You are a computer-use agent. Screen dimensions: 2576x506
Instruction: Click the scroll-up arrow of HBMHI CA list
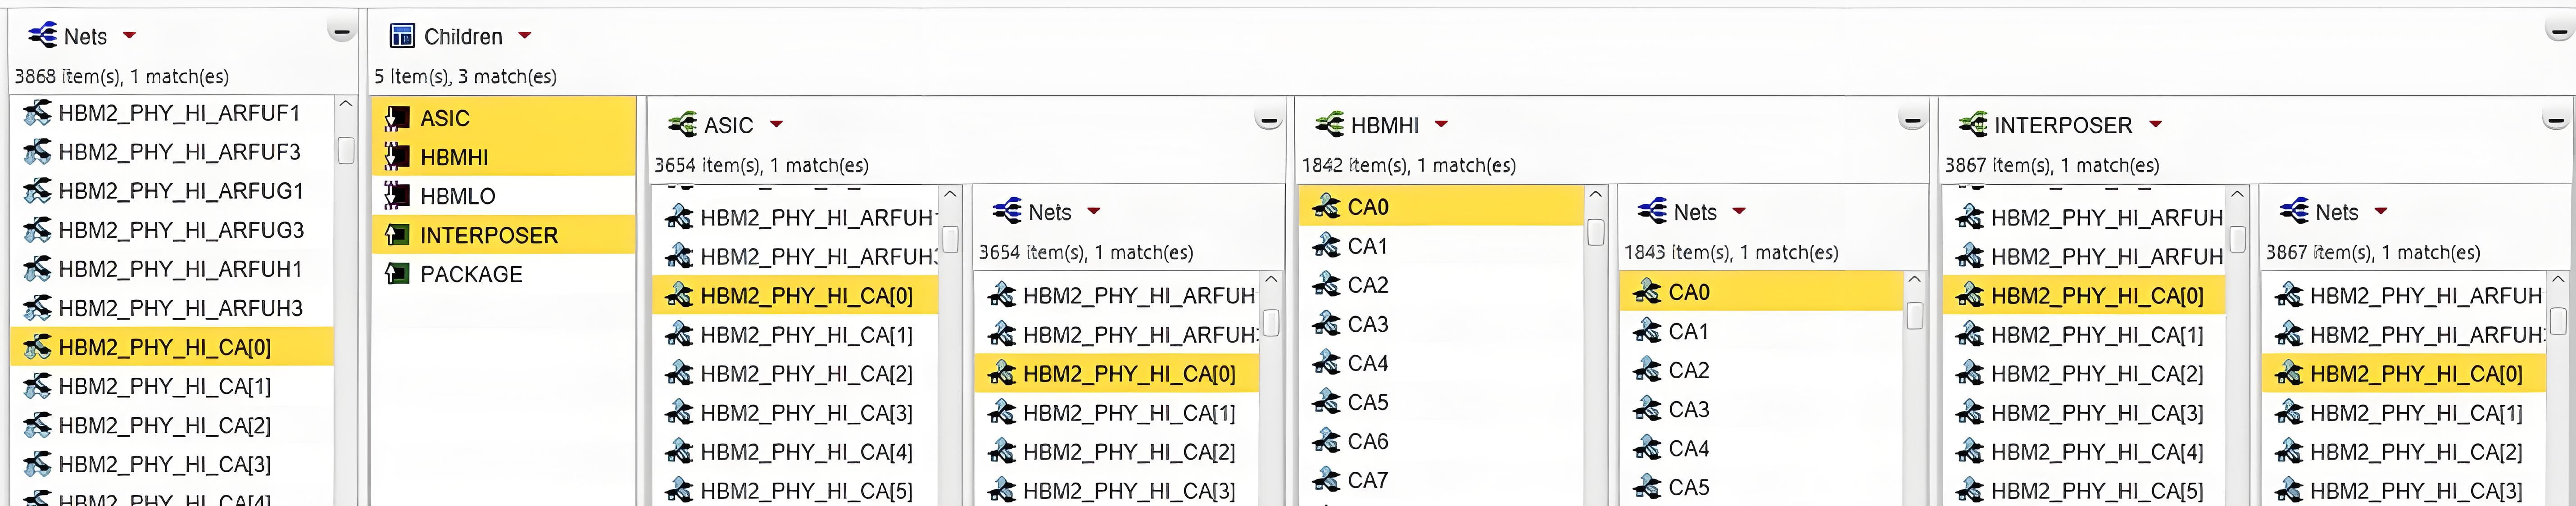pos(1595,193)
